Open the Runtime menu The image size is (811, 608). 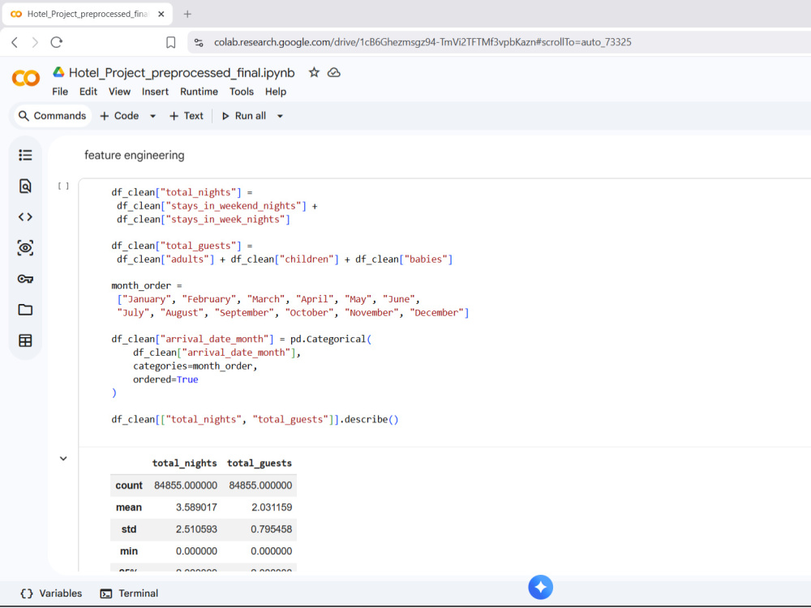pos(200,92)
